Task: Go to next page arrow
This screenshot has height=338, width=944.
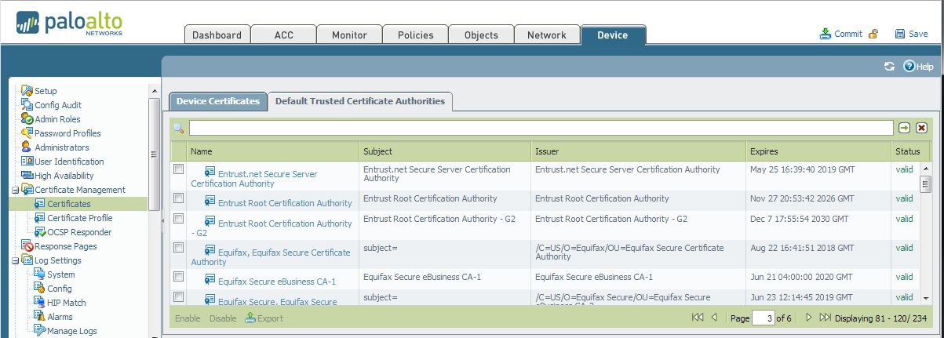Action: [808, 318]
